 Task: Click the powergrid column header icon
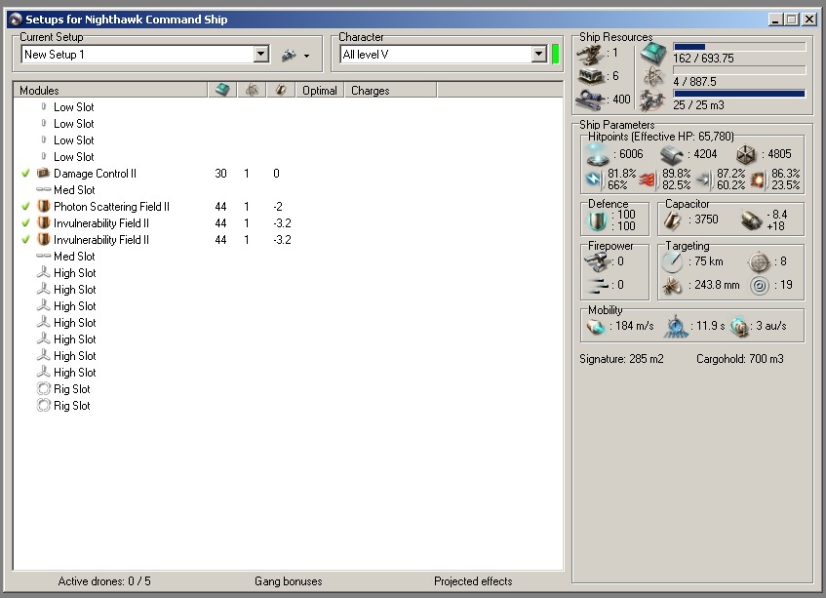[252, 90]
